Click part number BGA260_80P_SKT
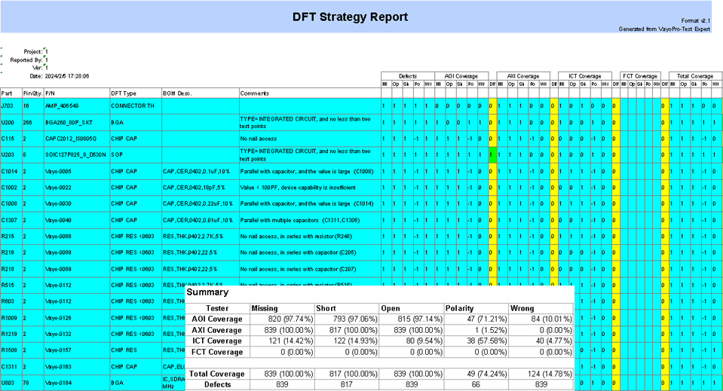The width and height of the screenshot is (723, 391). click(x=68, y=122)
